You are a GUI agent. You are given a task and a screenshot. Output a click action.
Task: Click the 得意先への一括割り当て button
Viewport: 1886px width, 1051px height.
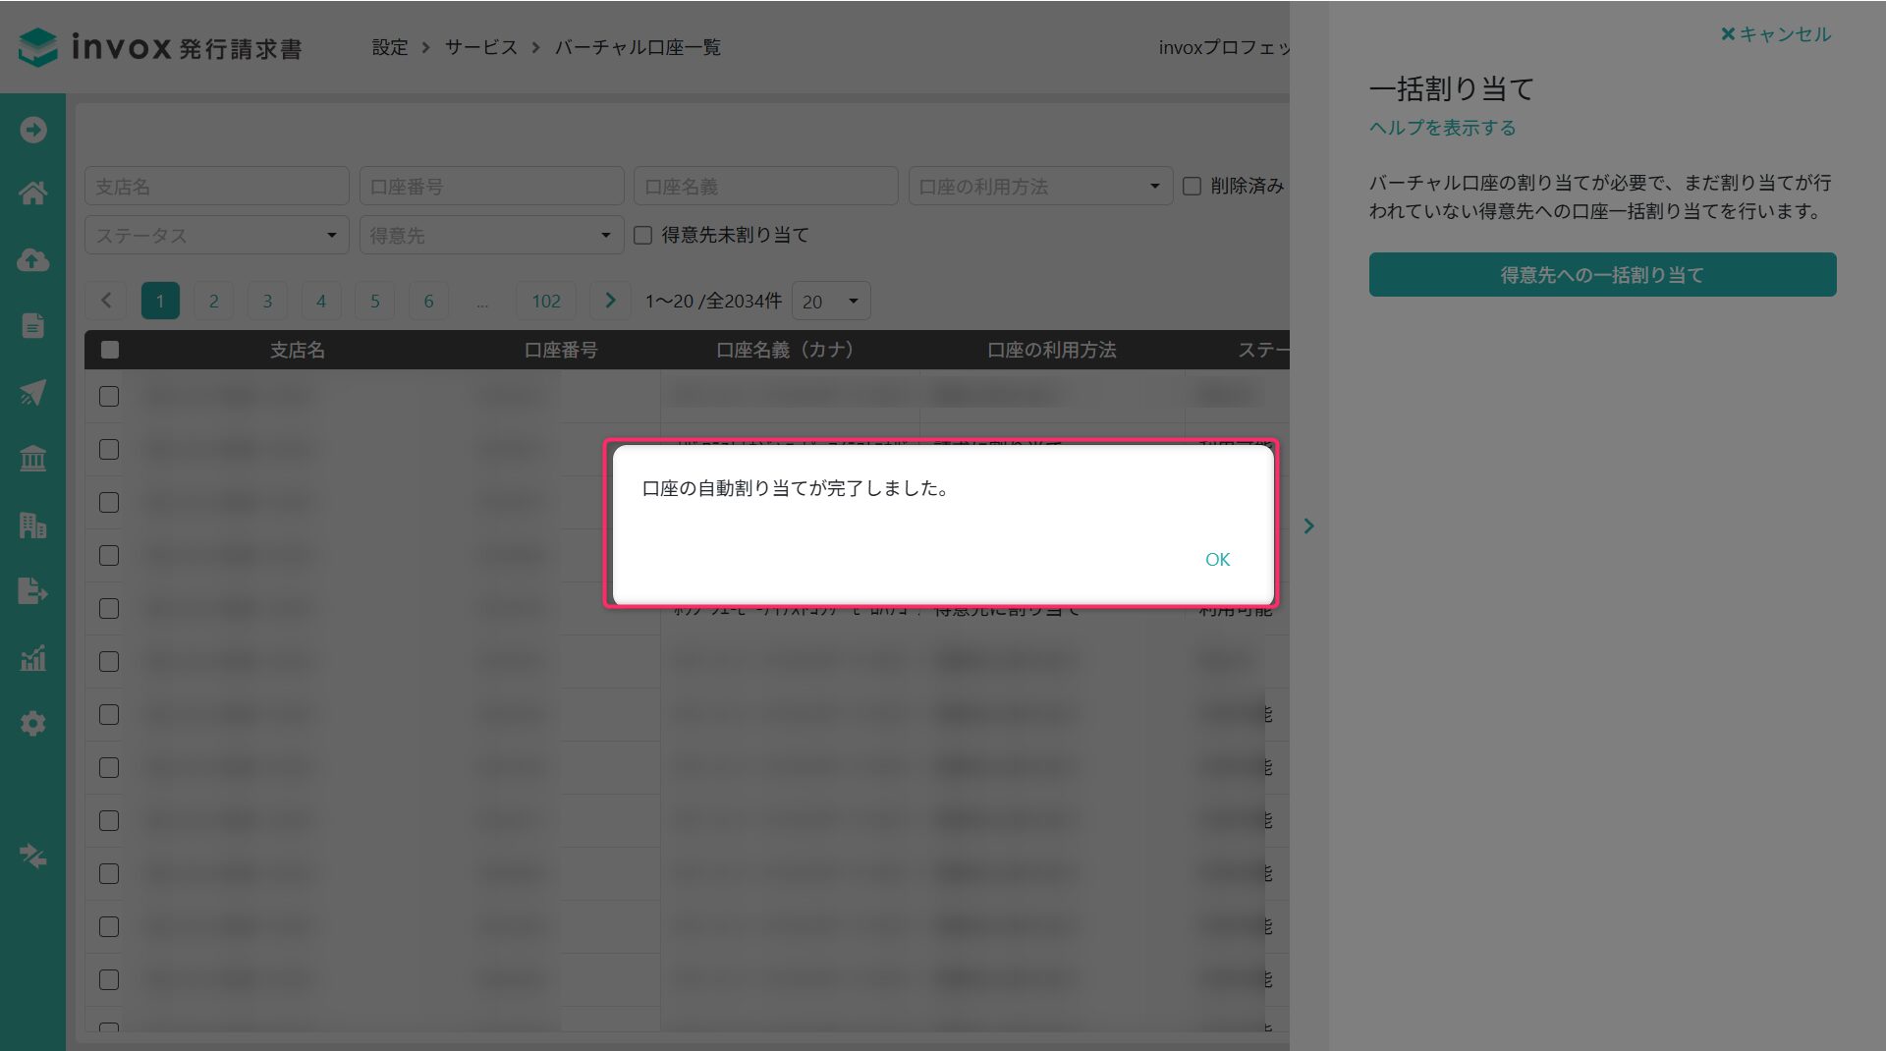(1602, 275)
